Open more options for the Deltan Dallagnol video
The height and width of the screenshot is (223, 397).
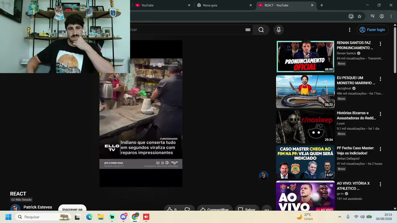click(x=380, y=149)
